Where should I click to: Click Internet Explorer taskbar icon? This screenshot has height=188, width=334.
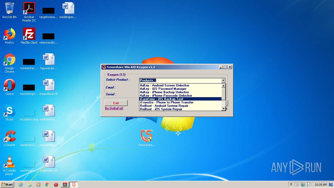[x=21, y=185]
